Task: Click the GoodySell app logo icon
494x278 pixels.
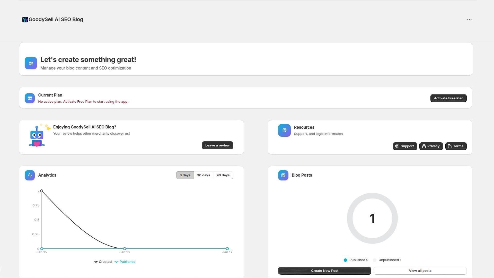Action: pos(25,19)
